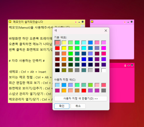This screenshot has height=127, width=144.
Task: Confirm the color with the 확인 button
Action: 62,106
